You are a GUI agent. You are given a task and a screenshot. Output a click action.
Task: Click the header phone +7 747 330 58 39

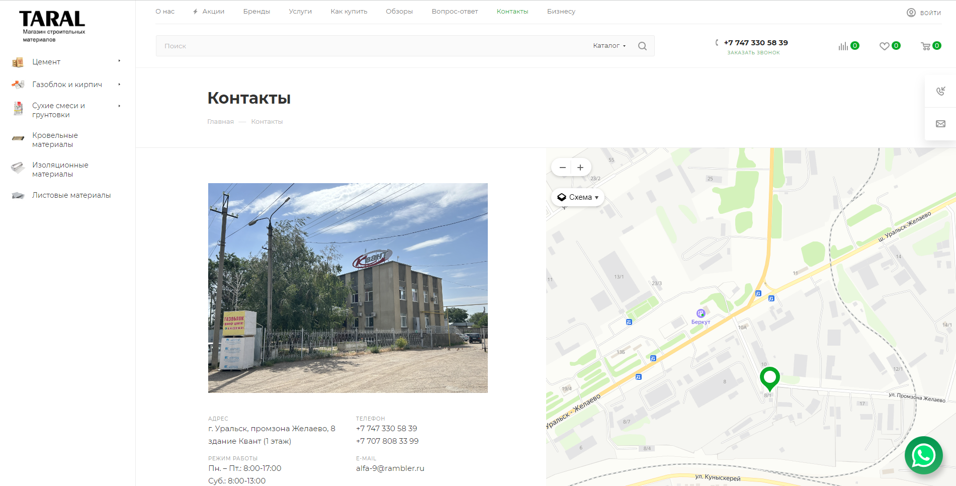coord(756,43)
